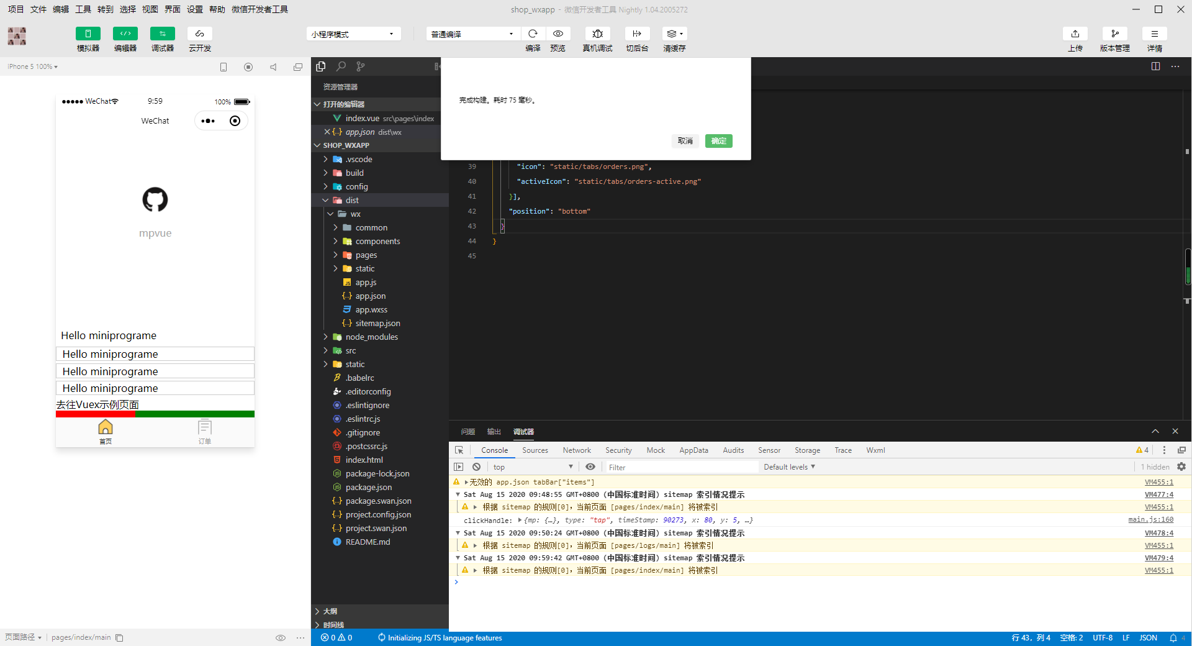Click the element inspector picker icon
The height and width of the screenshot is (646, 1192).
pyautogui.click(x=459, y=450)
